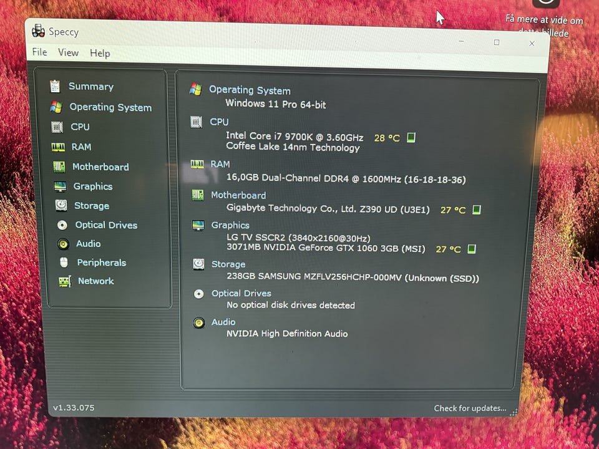Click the Storage heading link in summary
Viewport: 599px width, 449px height.
click(228, 264)
